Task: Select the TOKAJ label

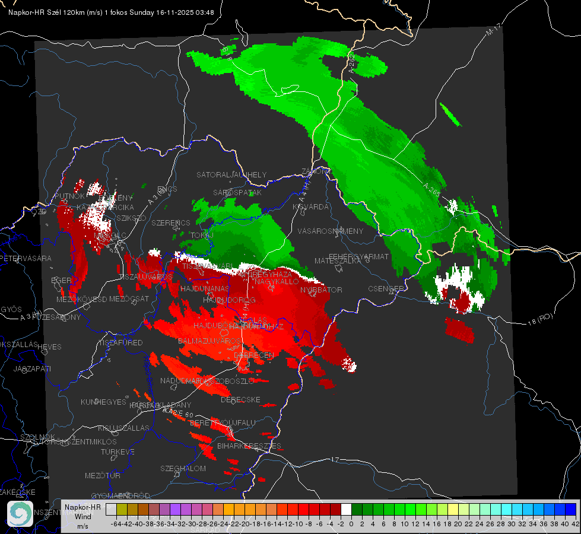Action: 202,236
